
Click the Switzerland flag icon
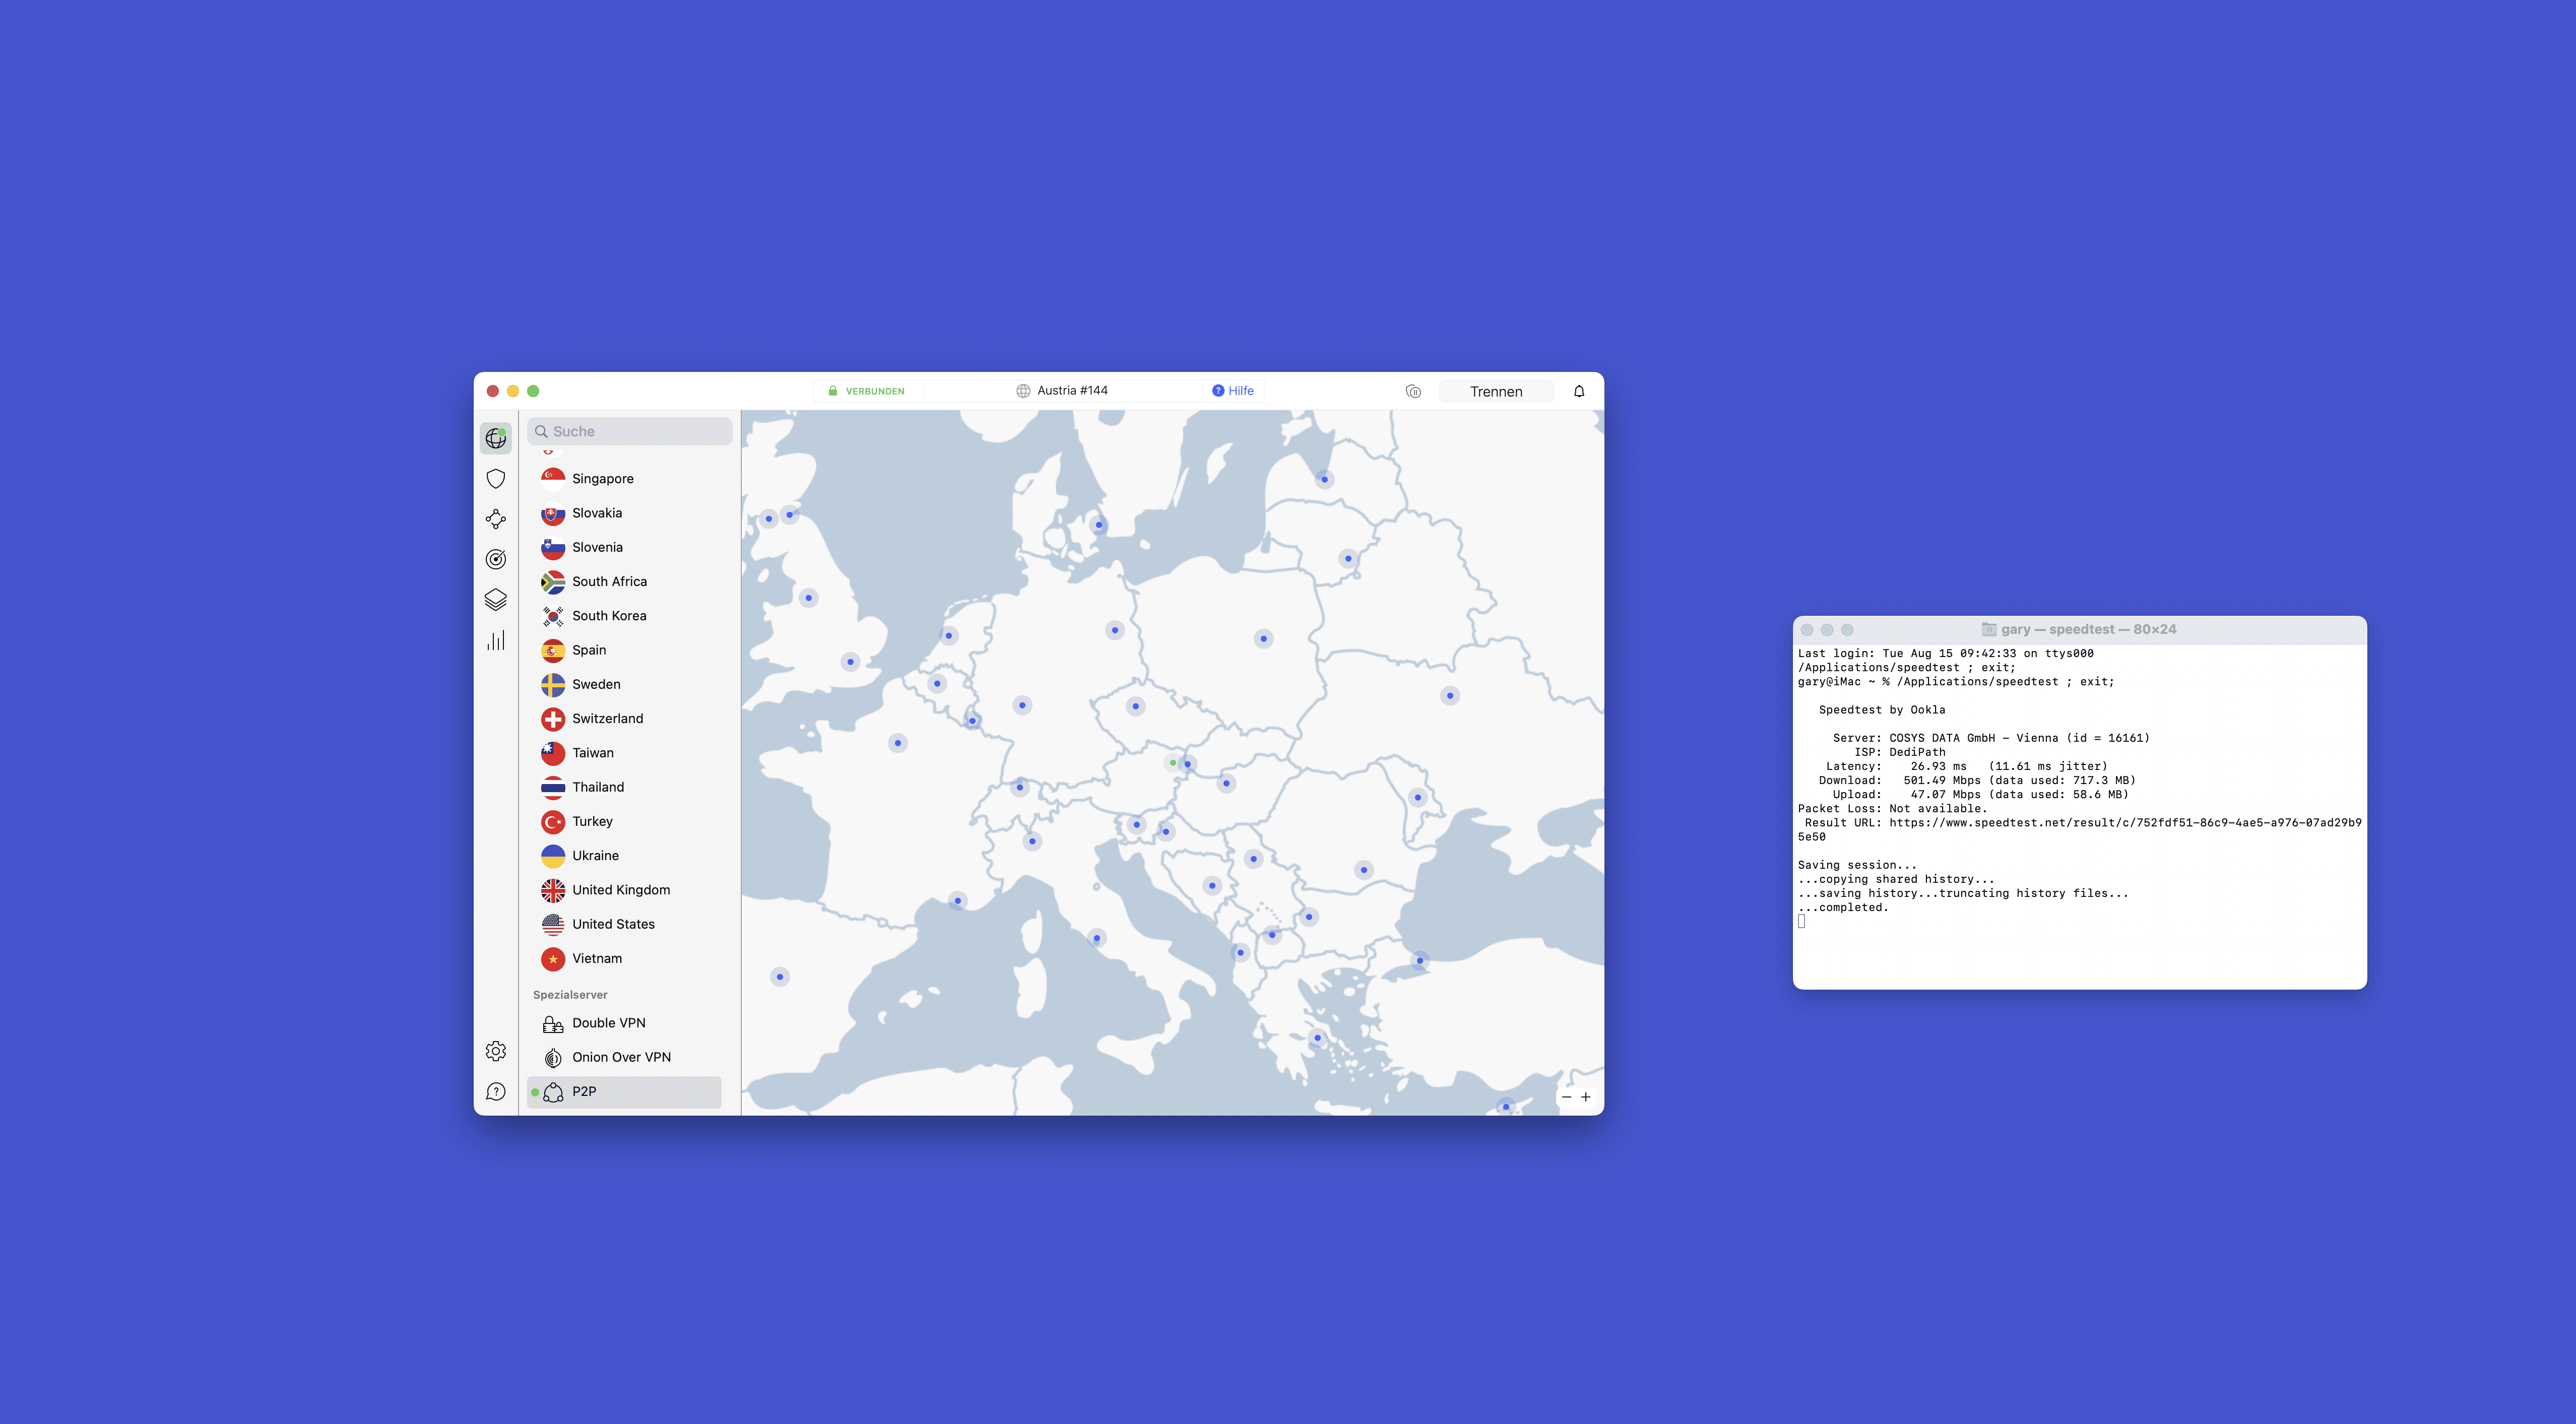click(x=553, y=719)
